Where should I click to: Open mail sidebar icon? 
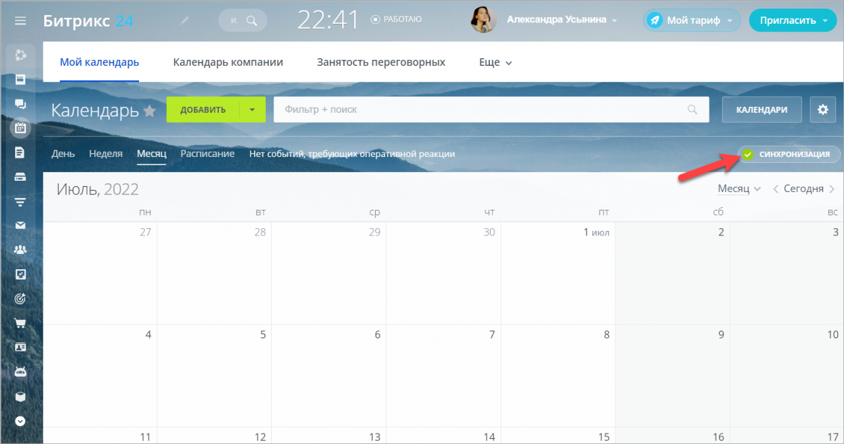(x=20, y=226)
